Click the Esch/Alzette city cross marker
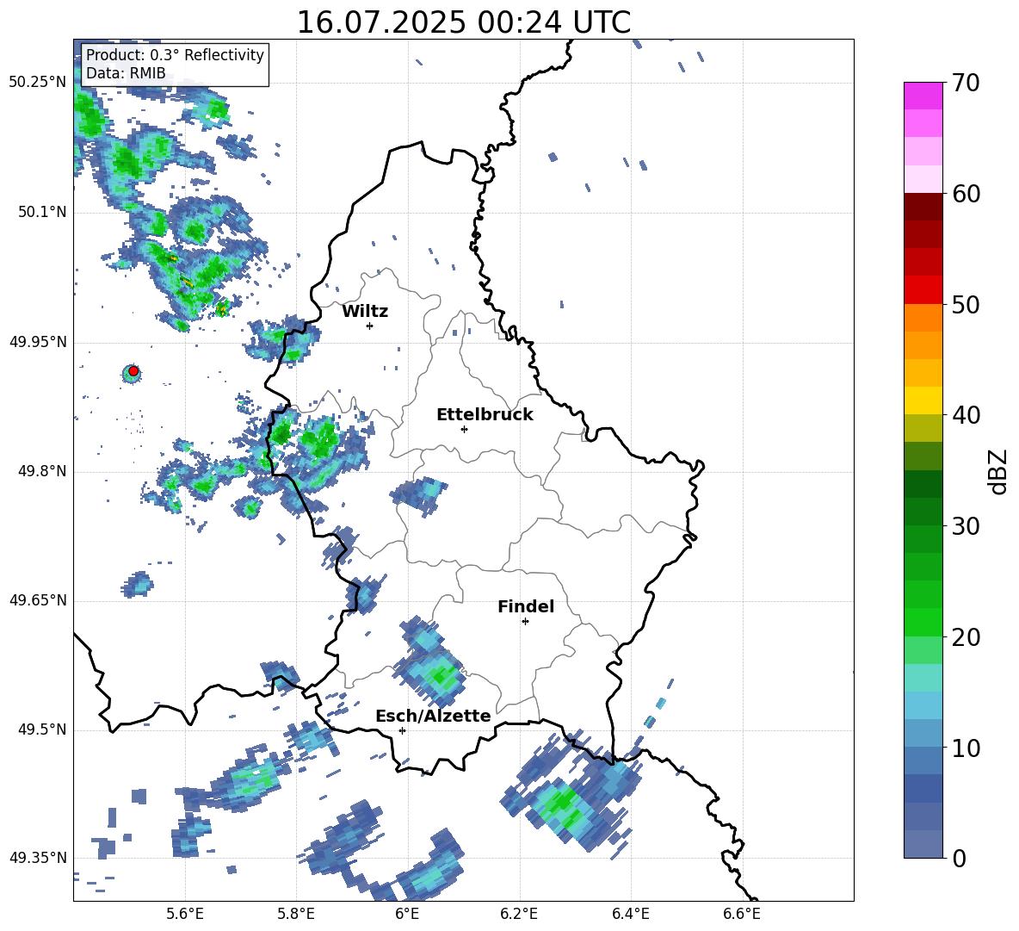The width and height of the screenshot is (1019, 931). [402, 730]
